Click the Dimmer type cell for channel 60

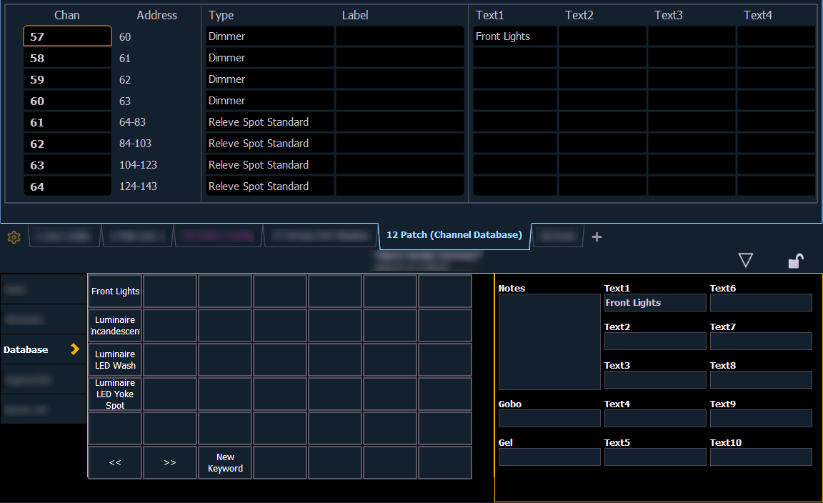tap(270, 101)
